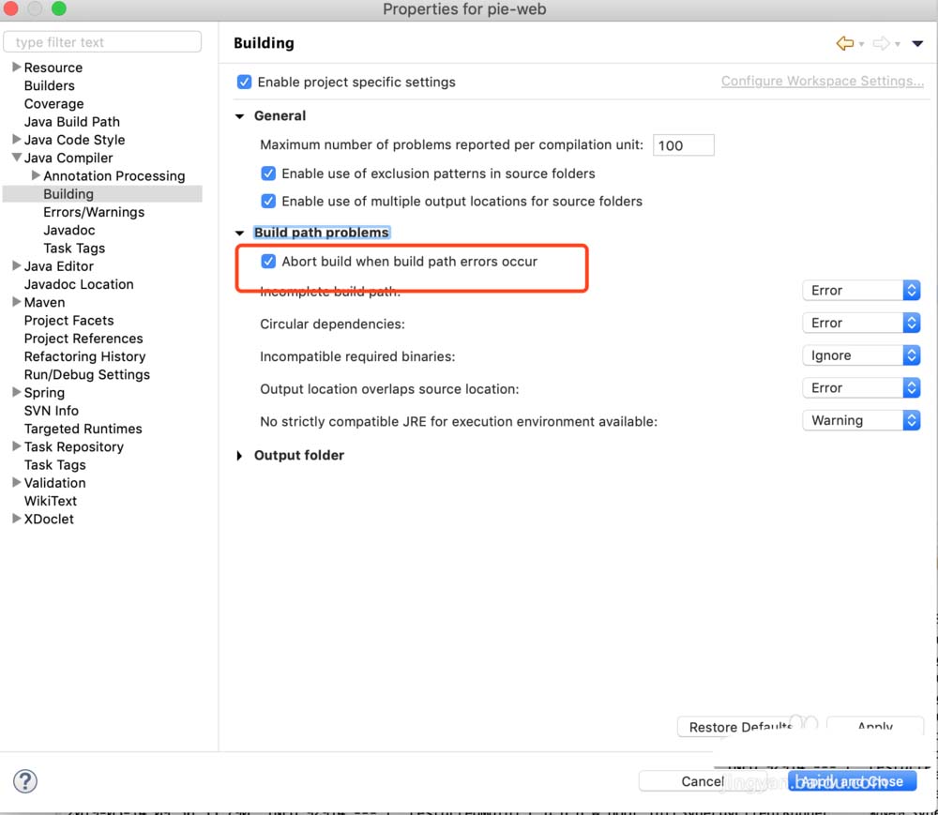Image resolution: width=938 pixels, height=815 pixels.
Task: Click the Restore Defaults button
Action: coord(736,727)
